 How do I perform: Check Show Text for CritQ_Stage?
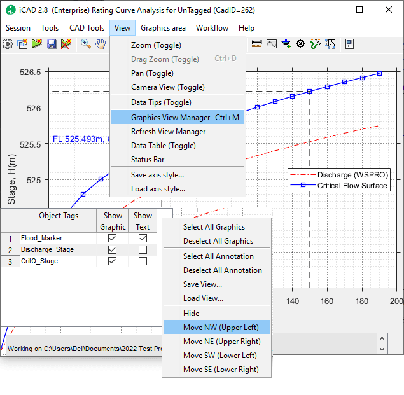pos(143,261)
